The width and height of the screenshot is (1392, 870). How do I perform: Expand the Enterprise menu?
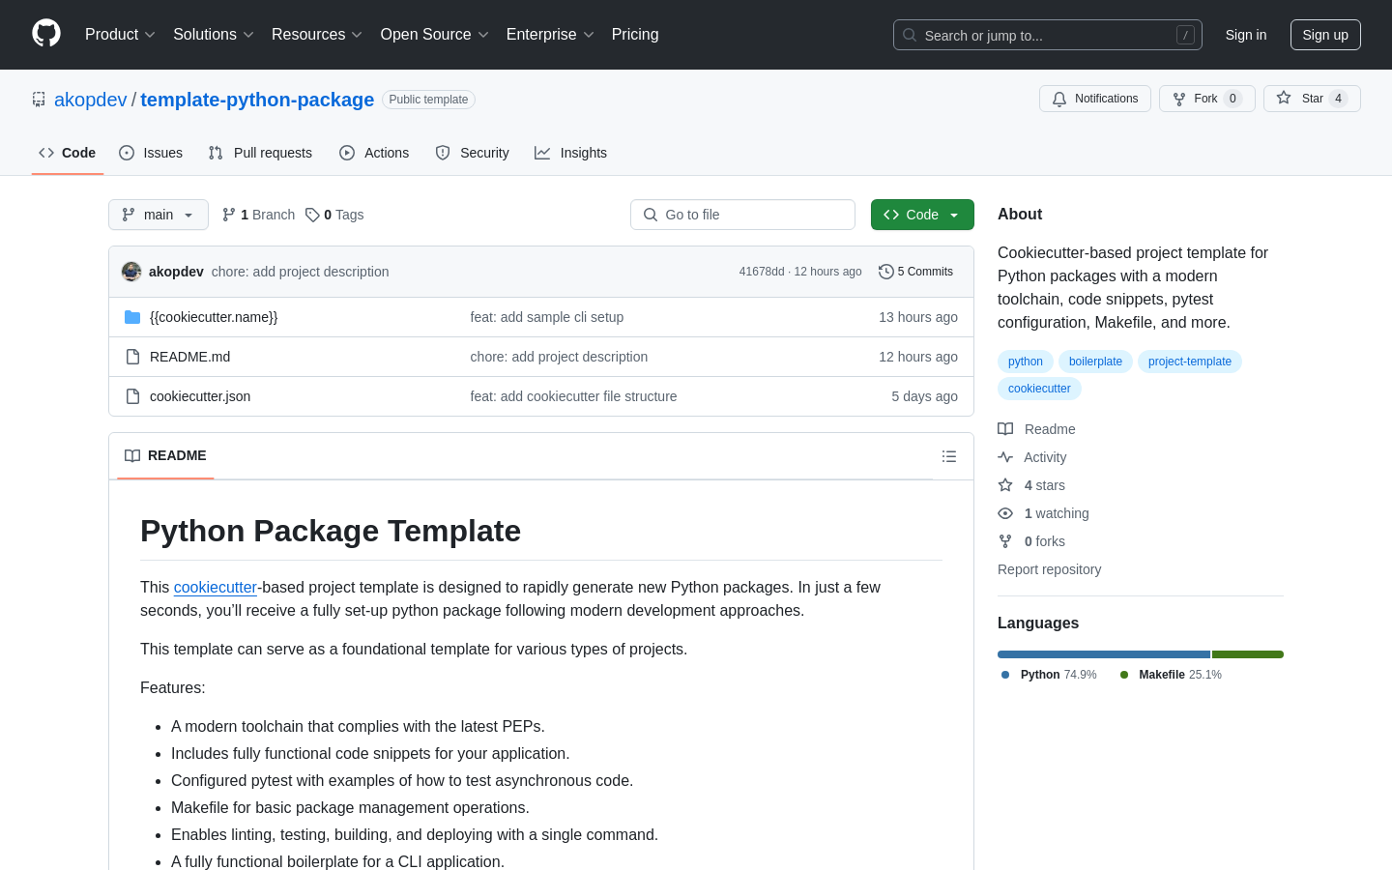[550, 35]
